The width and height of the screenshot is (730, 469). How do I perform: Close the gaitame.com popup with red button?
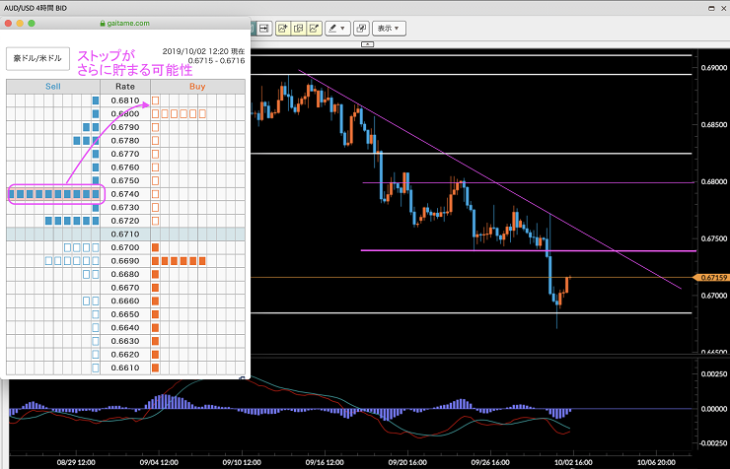click(x=8, y=24)
